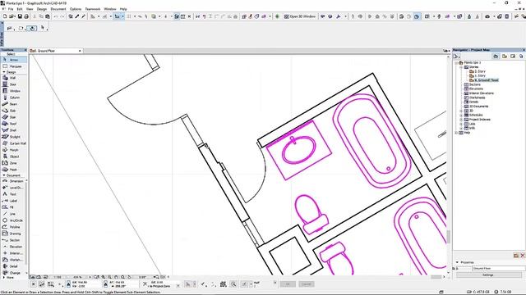This screenshot has width=526, height=295.
Task: Expand the Schedules node in Navigator
Action: 461,115
